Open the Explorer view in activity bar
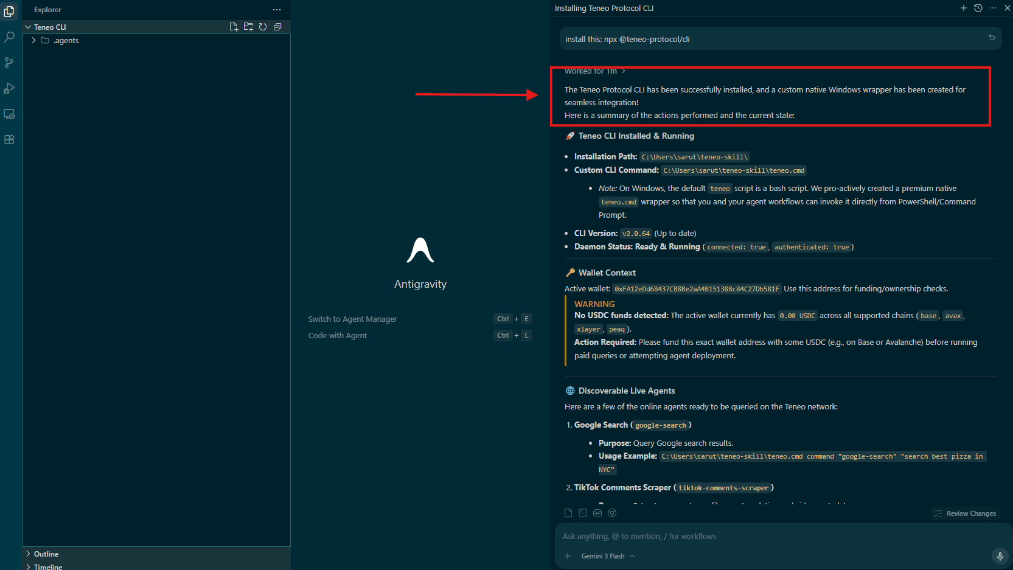Screen dimensions: 1013x570 click(9, 12)
